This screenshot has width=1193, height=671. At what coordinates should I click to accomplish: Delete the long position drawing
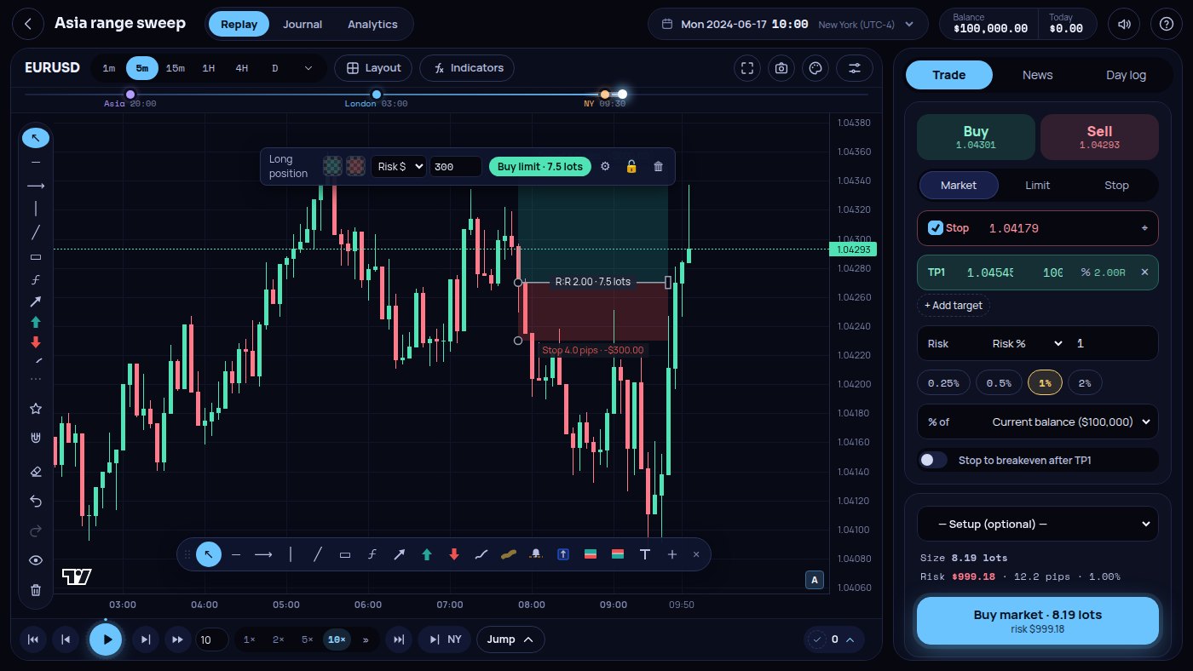658,166
